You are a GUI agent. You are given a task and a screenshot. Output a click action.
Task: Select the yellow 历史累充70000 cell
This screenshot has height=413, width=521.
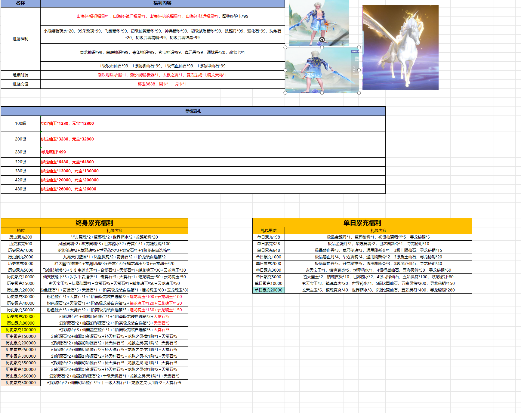point(20,316)
